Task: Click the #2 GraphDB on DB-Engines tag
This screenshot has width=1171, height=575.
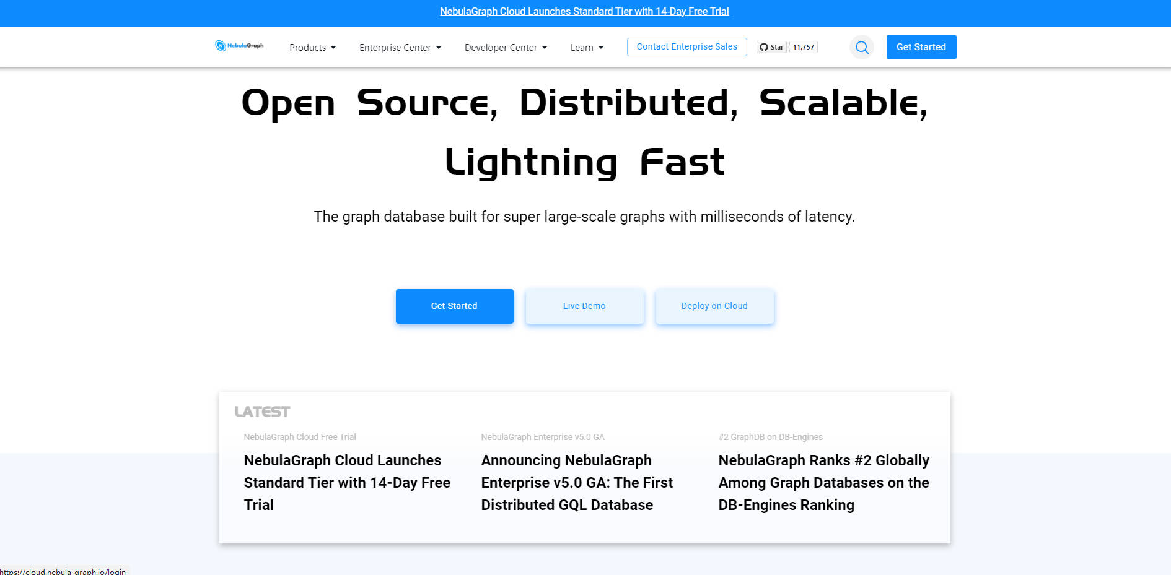Action: point(770,437)
